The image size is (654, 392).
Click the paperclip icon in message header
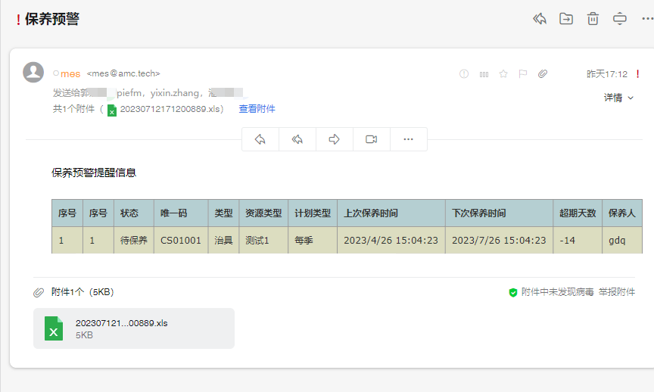pyautogui.click(x=543, y=74)
